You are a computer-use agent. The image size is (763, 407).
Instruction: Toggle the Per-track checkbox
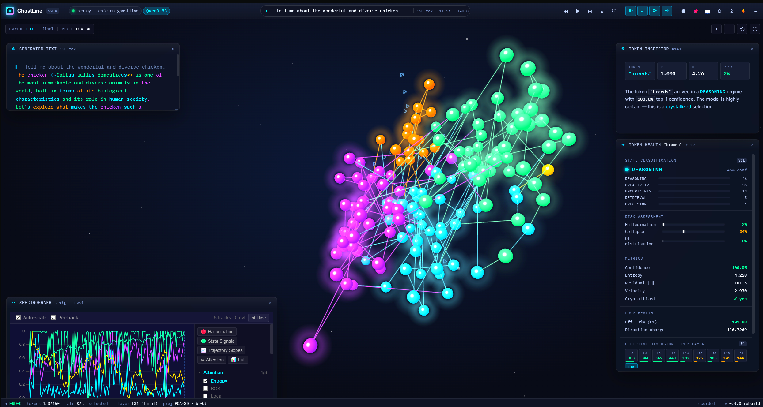(x=53, y=318)
